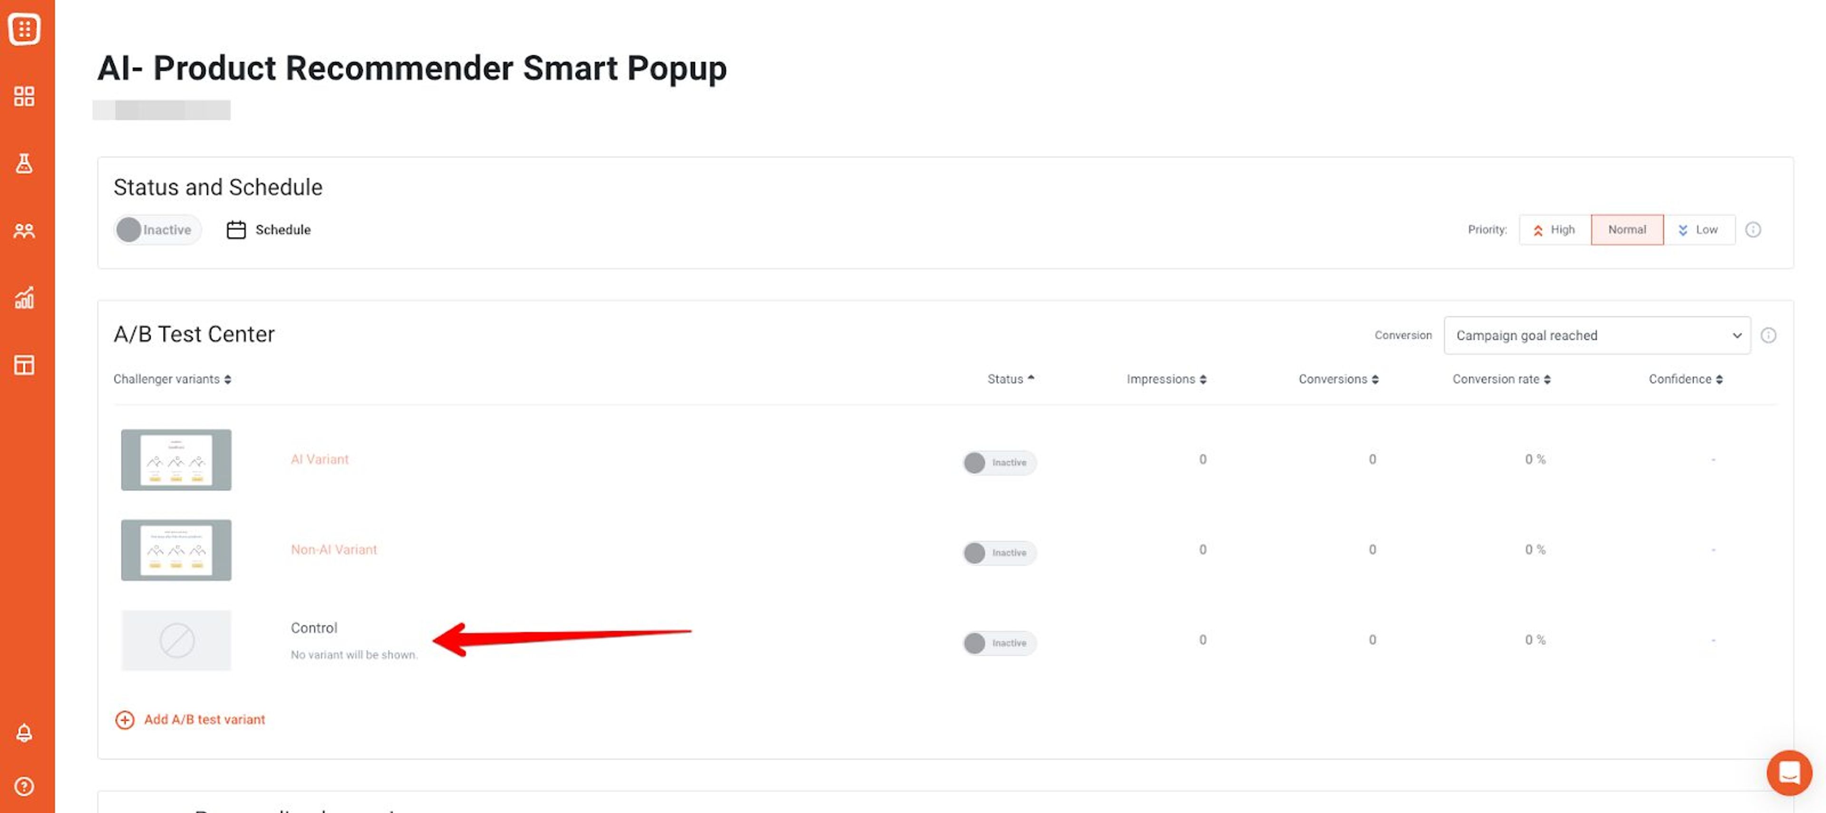
Task: Set campaign priority to Low
Action: (1700, 230)
